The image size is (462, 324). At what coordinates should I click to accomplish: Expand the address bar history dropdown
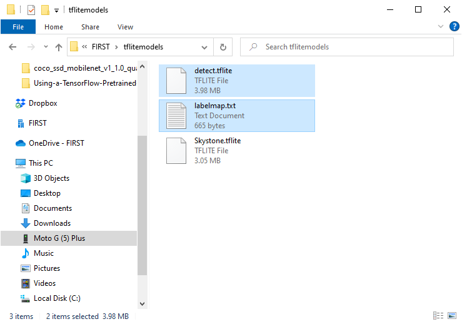coord(204,47)
